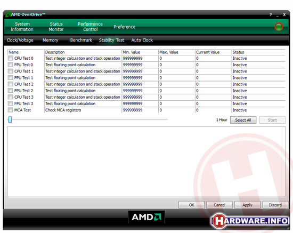Viewport: 293px width, 233px height.
Task: Open help with the question mark icon
Action: click(x=271, y=14)
